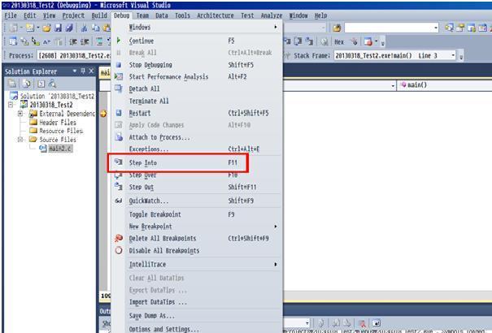The image size is (492, 333).
Task: Expand the External Dependencies folder
Action: pos(20,114)
